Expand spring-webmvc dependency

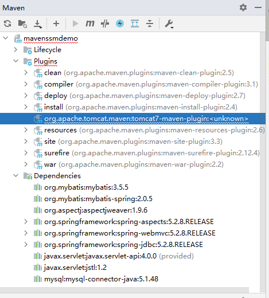(x=26, y=233)
